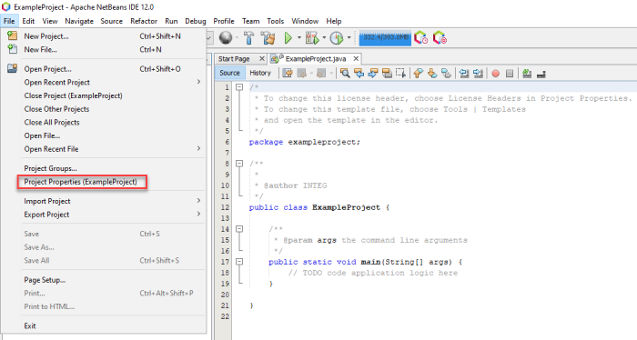The height and width of the screenshot is (340, 637).
Task: Click the globe browser icon in toolbar
Action: (226, 38)
